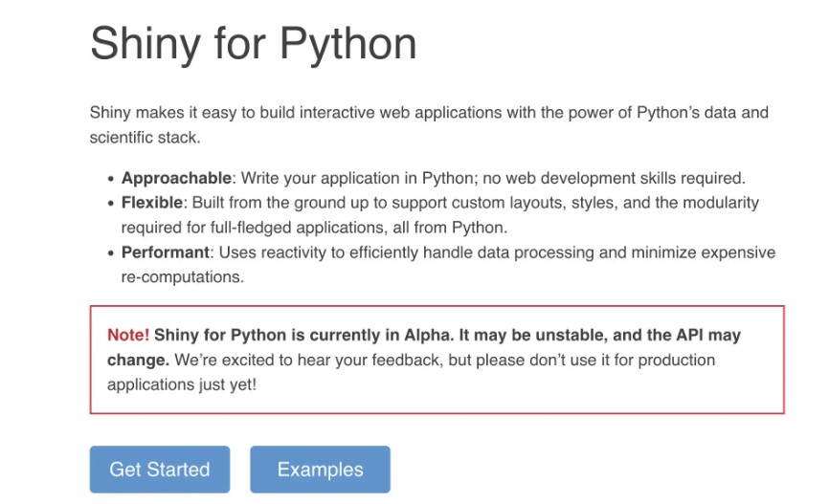Viewport: 829px width, 504px height.
Task: Click 'applications just yet!' in the note box
Action: tap(182, 384)
